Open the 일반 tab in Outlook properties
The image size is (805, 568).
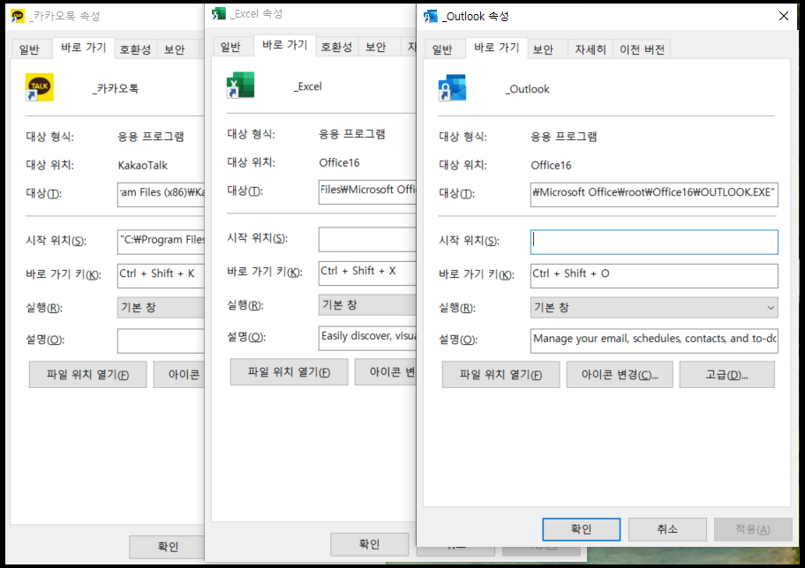click(x=442, y=49)
